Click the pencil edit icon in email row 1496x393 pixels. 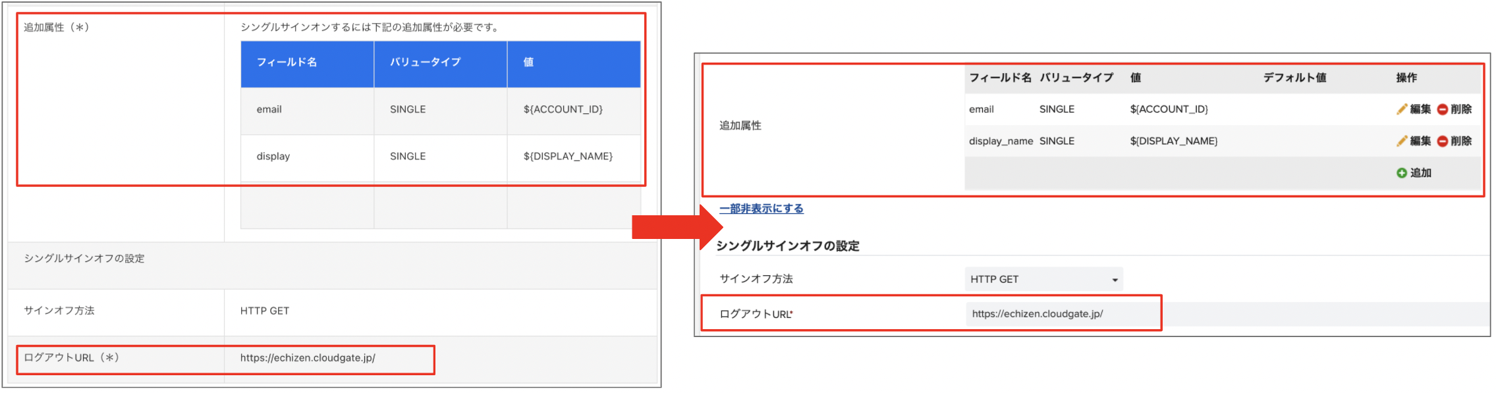tap(1402, 109)
